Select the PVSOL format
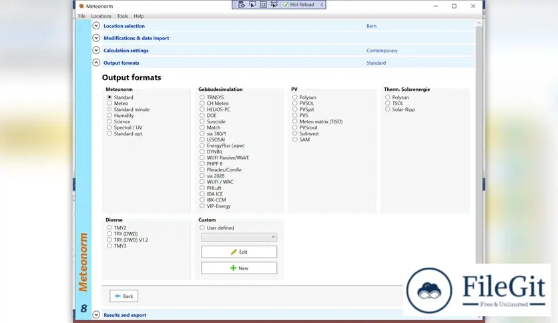This screenshot has height=323, width=558. tap(303, 103)
